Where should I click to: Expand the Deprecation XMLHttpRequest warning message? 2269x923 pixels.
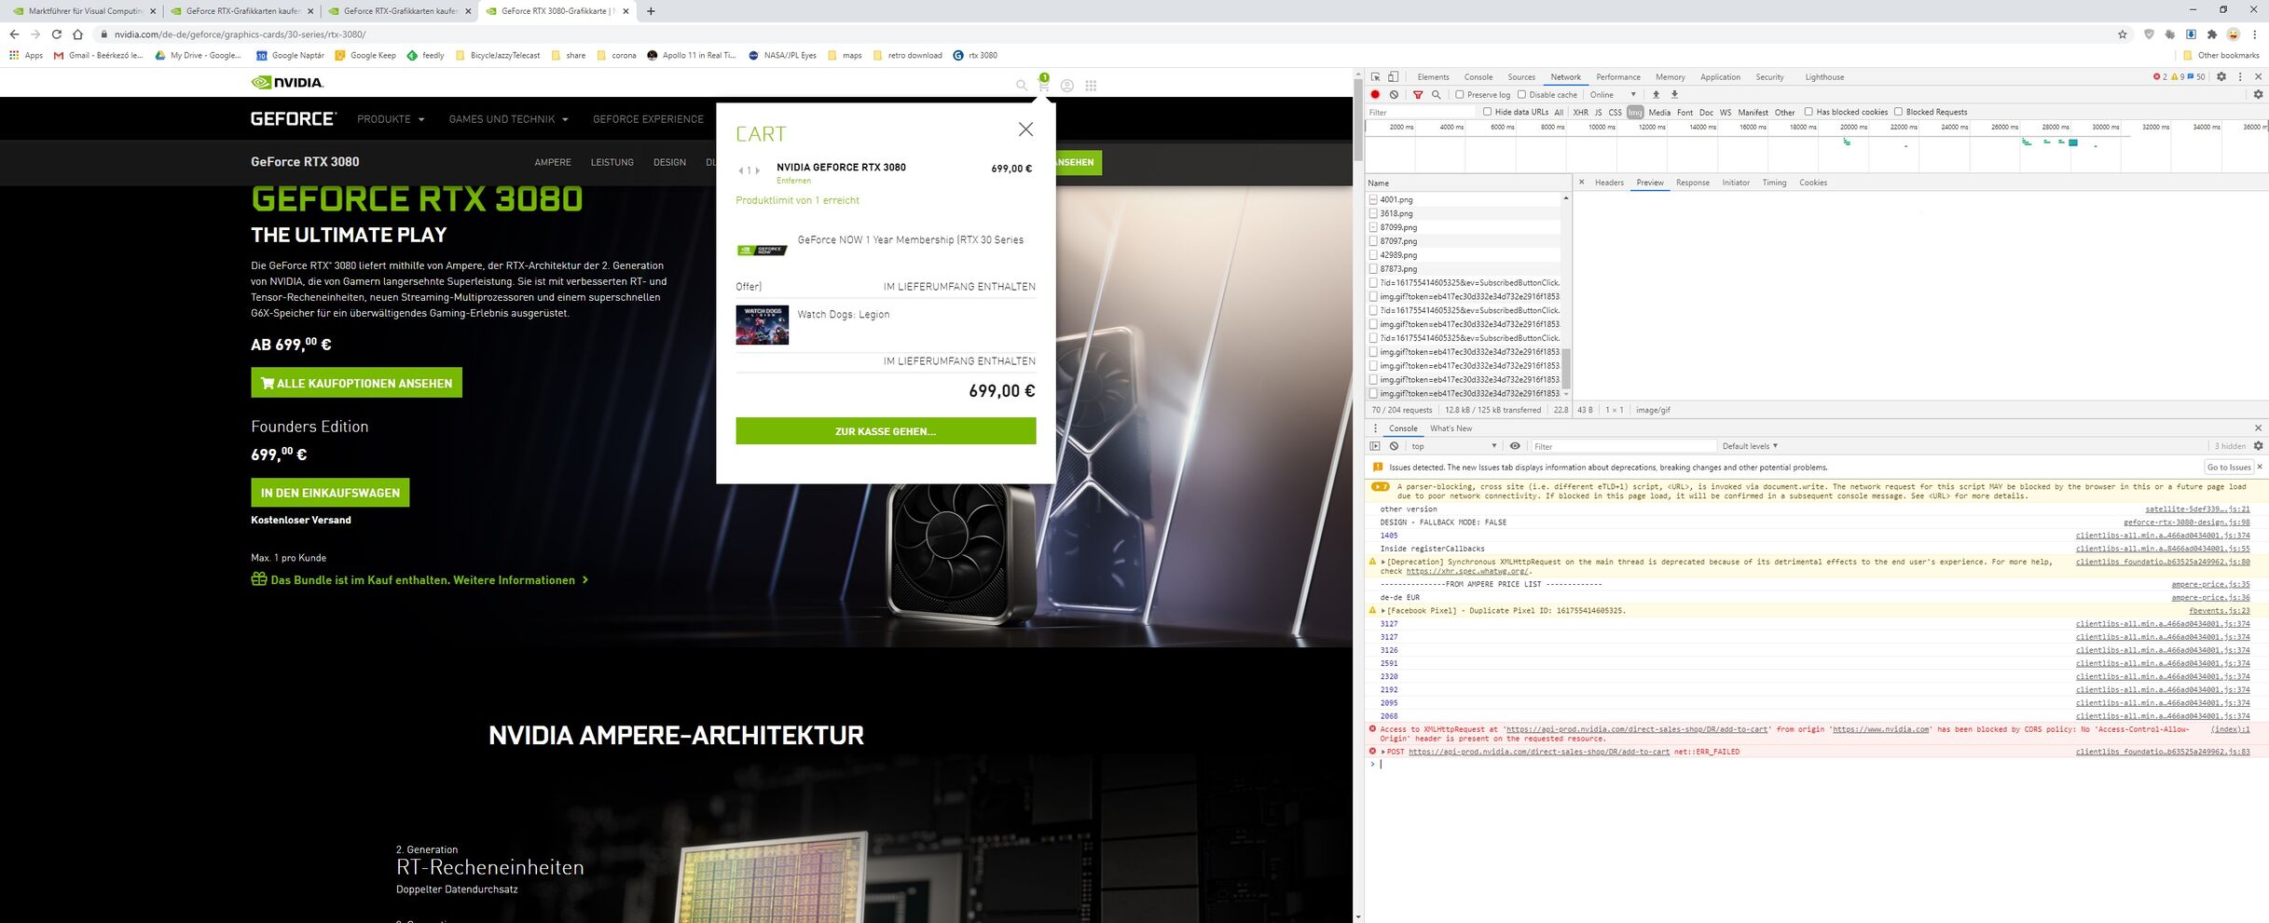[1383, 563]
